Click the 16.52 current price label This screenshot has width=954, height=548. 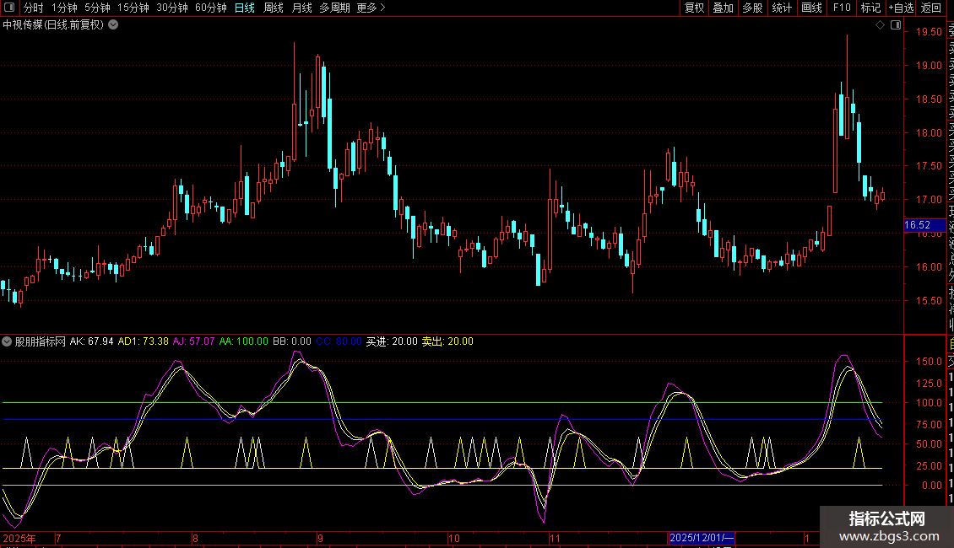tap(917, 225)
